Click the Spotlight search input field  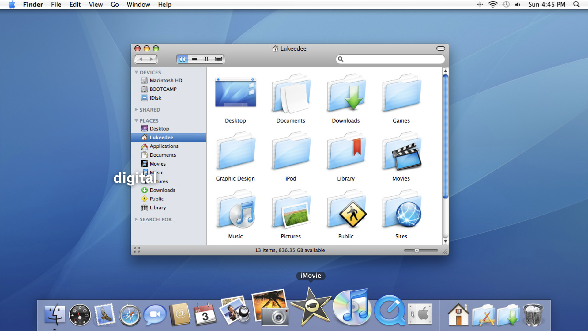(390, 59)
